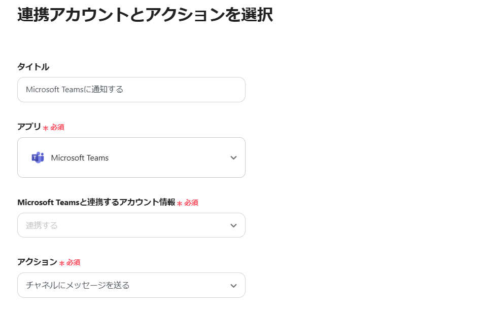This screenshot has width=486, height=315.
Task: Click the chevron on the account info field
Action: 233,225
